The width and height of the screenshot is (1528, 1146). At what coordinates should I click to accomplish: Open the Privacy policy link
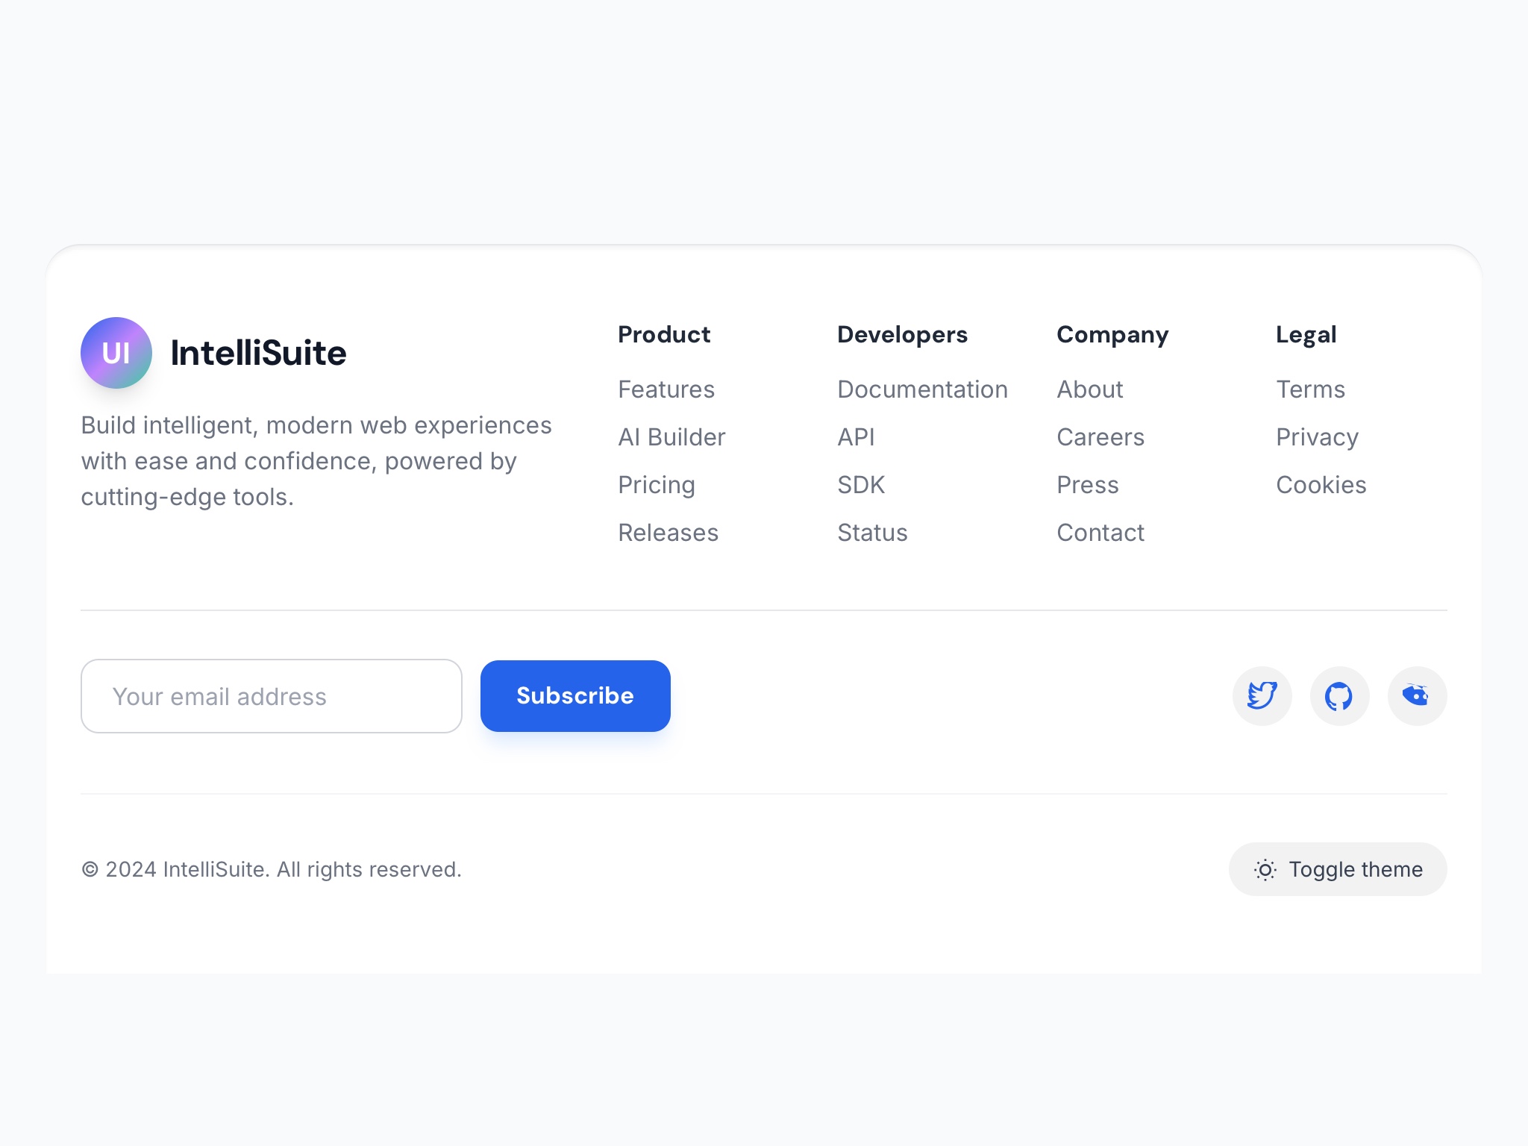1317,437
